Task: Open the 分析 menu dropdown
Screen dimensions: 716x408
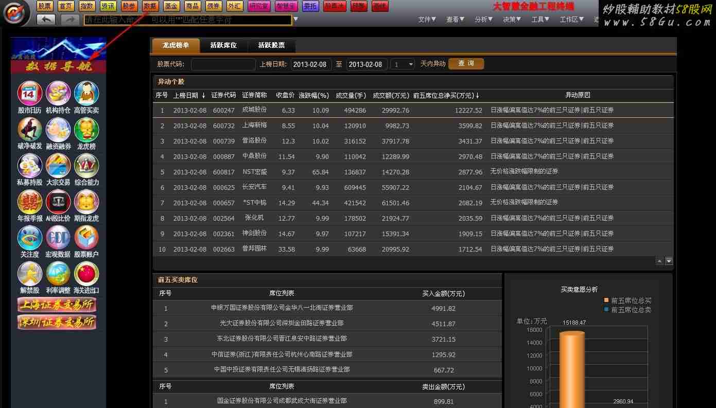Action: [x=484, y=20]
